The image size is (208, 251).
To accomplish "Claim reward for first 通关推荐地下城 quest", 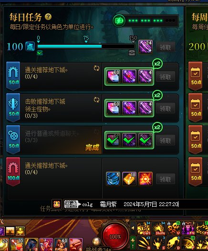I will (166, 77).
